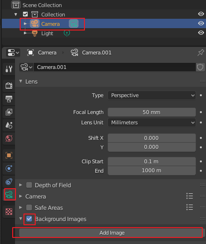Image resolution: width=206 pixels, height=244 pixels.
Task: Animate Clip Start via its dot
Action: [x=201, y=161]
